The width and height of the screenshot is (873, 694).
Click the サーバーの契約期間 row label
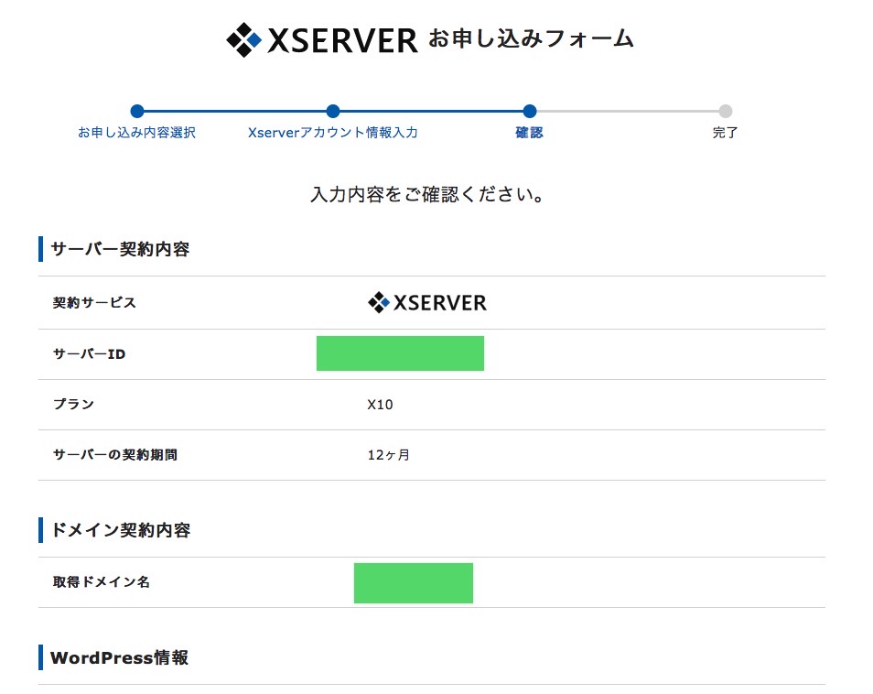[x=114, y=455]
